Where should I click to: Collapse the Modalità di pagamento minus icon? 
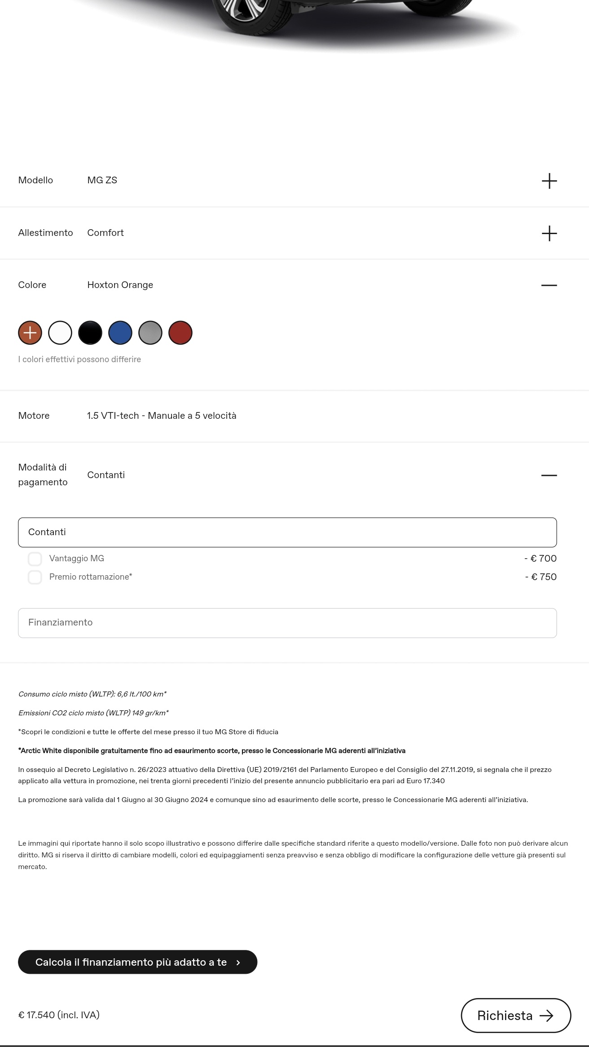[x=549, y=475]
